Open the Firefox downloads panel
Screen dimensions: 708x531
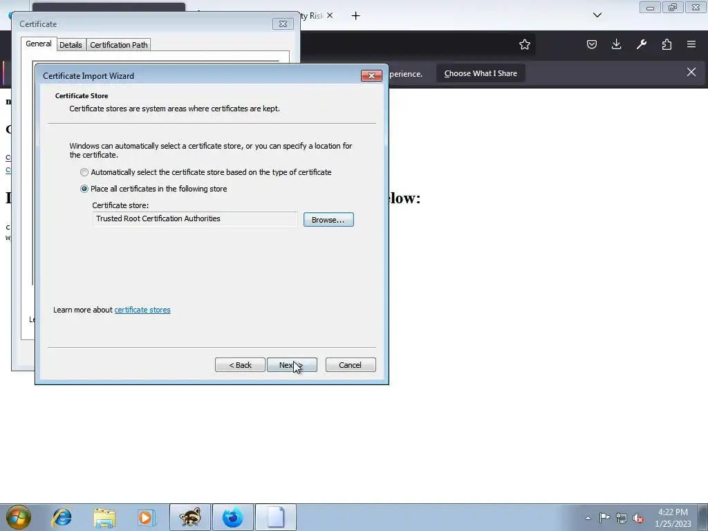point(616,44)
